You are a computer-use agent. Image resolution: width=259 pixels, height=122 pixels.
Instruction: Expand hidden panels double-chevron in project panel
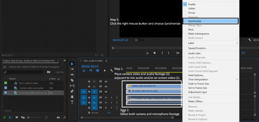pyautogui.click(x=64, y=61)
